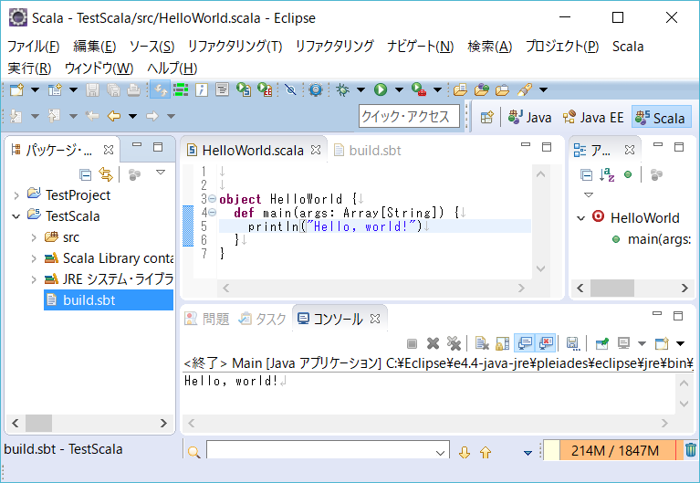Click the クイック・アクセス input field
Image resolution: width=700 pixels, height=483 pixels.
[409, 116]
